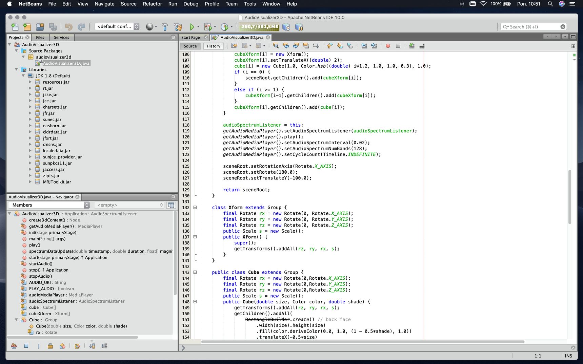Click the New Project toolbar icon

point(27,27)
